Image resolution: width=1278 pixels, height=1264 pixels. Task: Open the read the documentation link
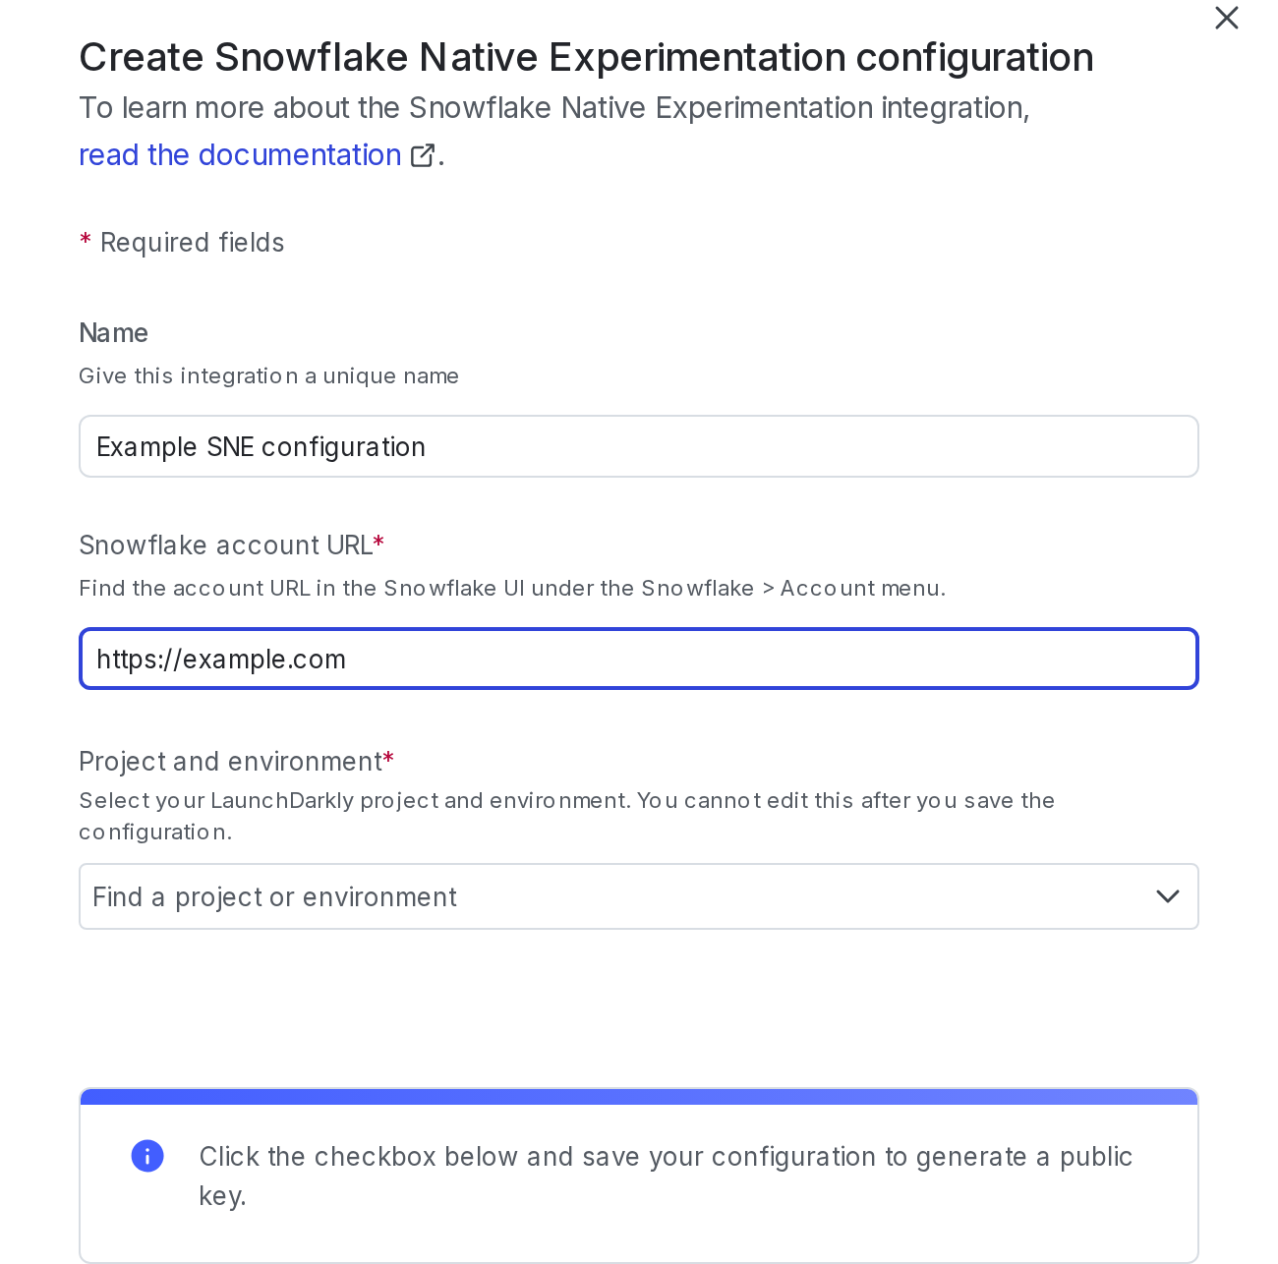coord(239,154)
